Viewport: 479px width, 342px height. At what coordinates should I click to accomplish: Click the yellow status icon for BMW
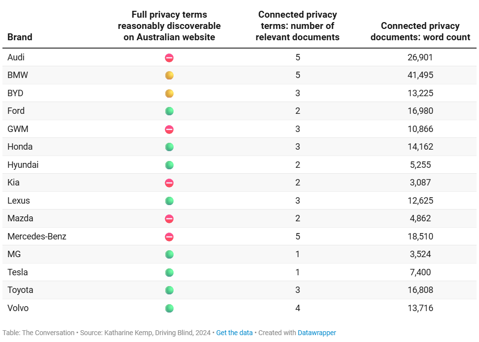169,76
